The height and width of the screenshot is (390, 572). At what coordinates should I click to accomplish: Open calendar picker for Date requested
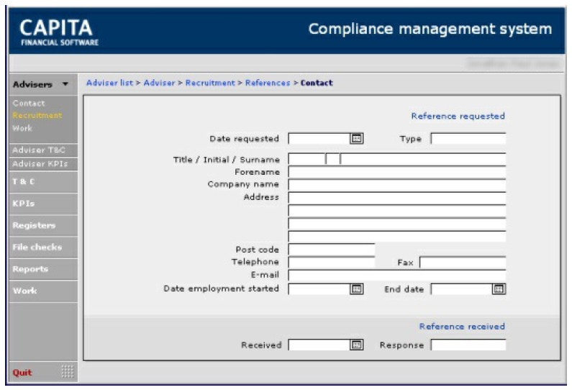[x=356, y=139]
